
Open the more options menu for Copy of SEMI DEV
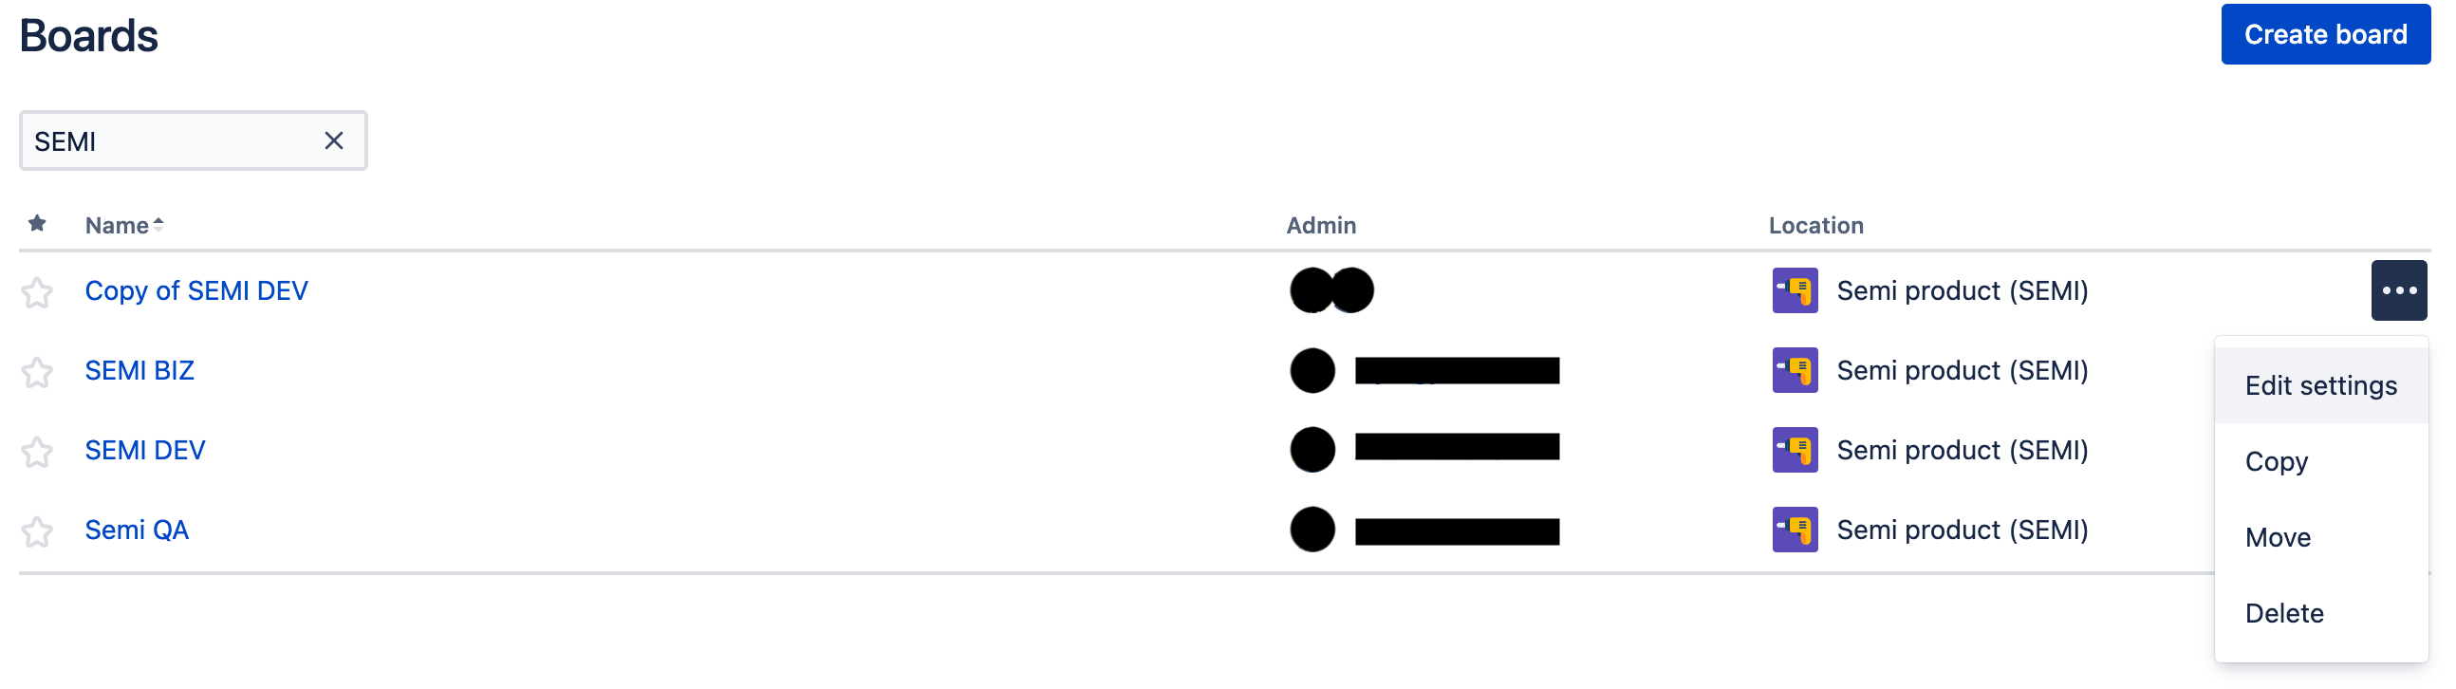pos(2399,289)
